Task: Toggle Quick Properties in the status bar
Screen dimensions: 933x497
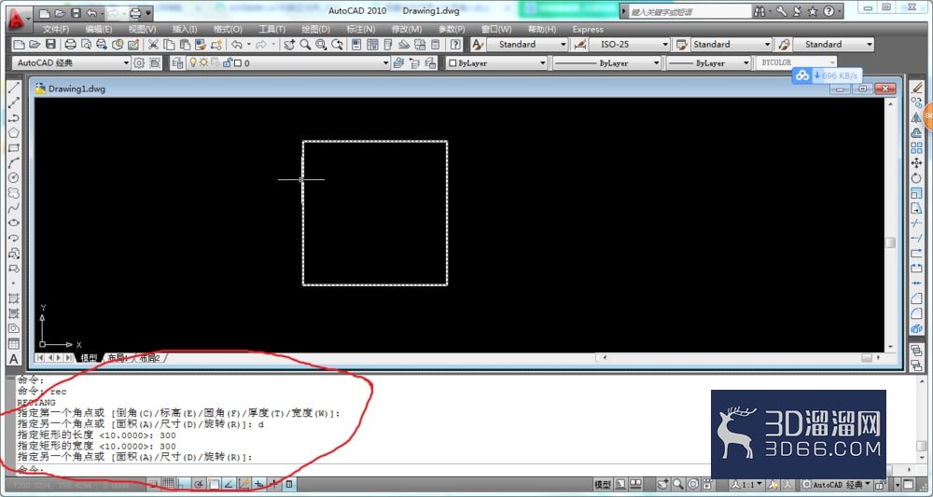Action: point(289,485)
